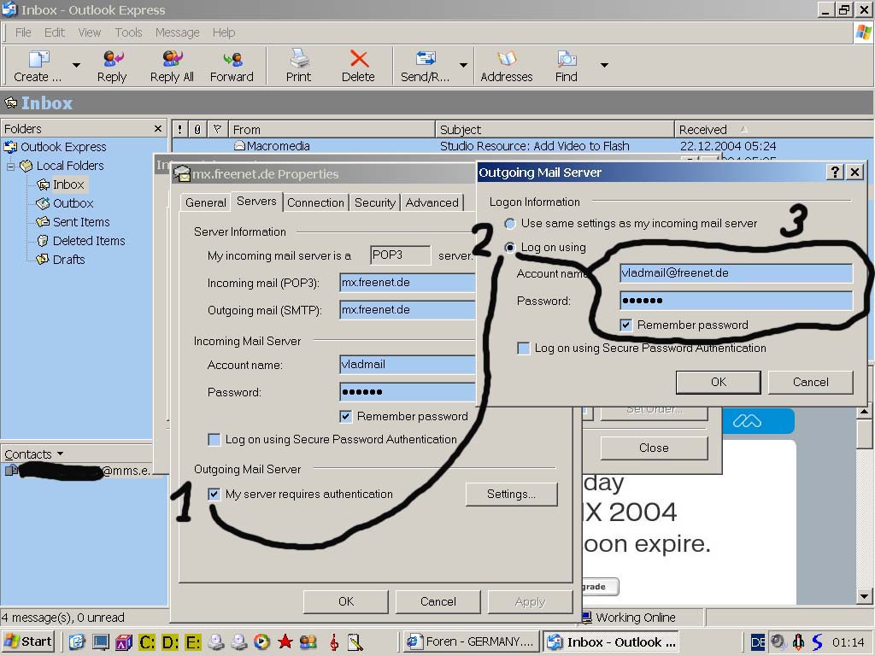Select the Sent Items folder

pyautogui.click(x=81, y=222)
